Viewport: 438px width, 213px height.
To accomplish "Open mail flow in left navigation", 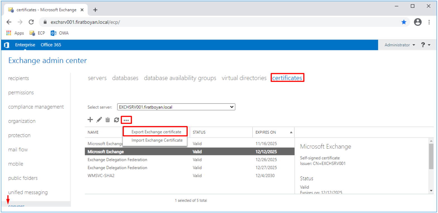I will click(18, 150).
